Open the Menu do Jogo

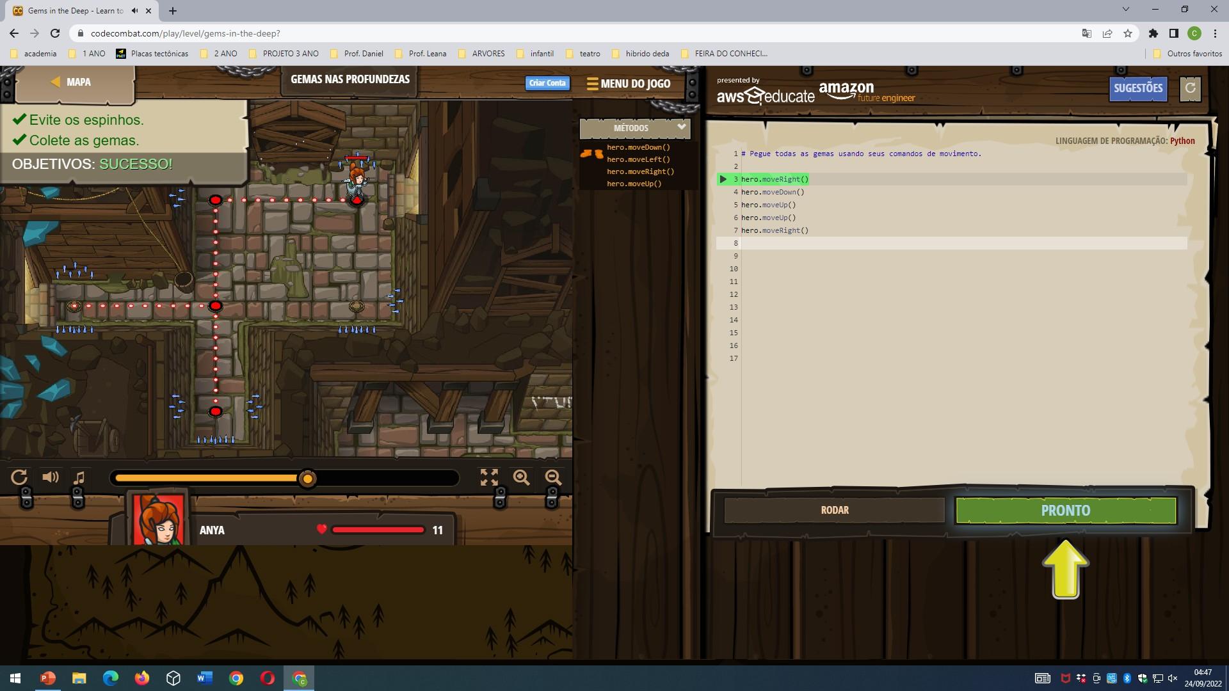click(x=629, y=84)
